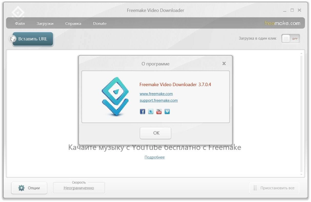311x202 pixels.
Task: Open the support.freemake.com link
Action: [x=158, y=100]
